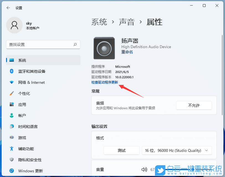The width and height of the screenshot is (225, 177).
Task: Open 检查驱动程序更新 driver update link
Action: pos(105,82)
